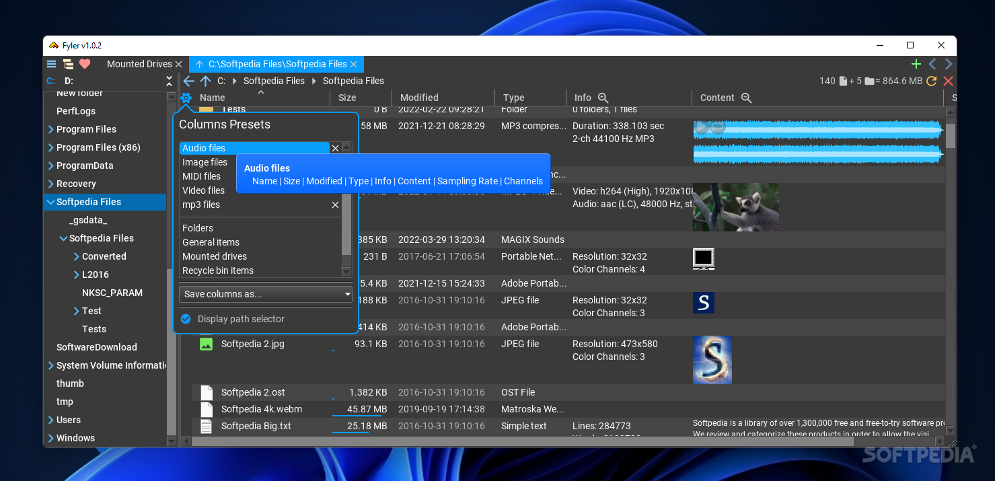Add a new tab with green plus
Image resolution: width=995 pixels, height=481 pixels.
click(916, 64)
